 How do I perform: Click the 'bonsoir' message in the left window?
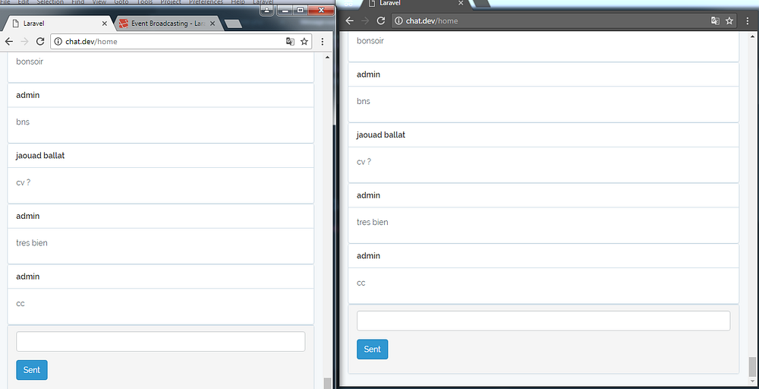click(30, 61)
